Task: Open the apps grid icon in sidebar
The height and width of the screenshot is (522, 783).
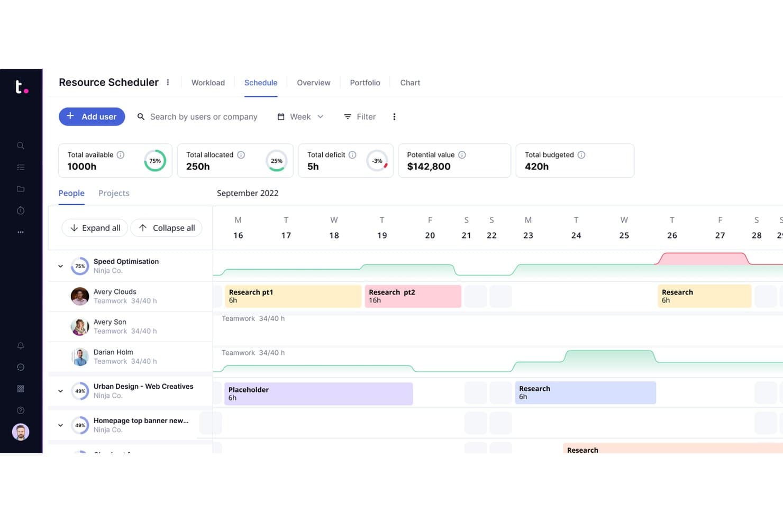Action: [x=21, y=389]
